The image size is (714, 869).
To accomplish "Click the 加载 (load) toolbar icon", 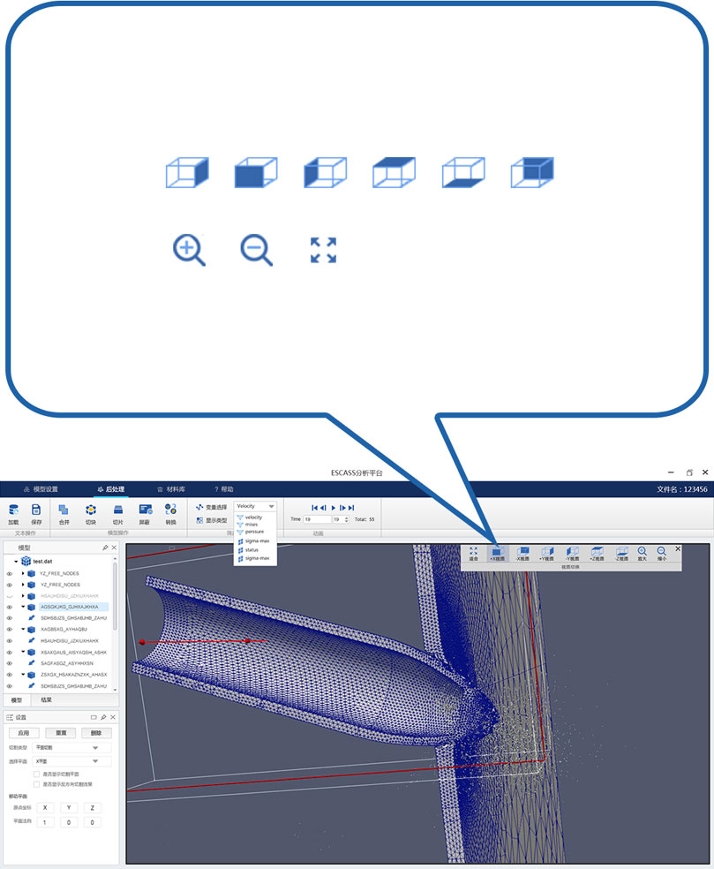I will [13, 511].
